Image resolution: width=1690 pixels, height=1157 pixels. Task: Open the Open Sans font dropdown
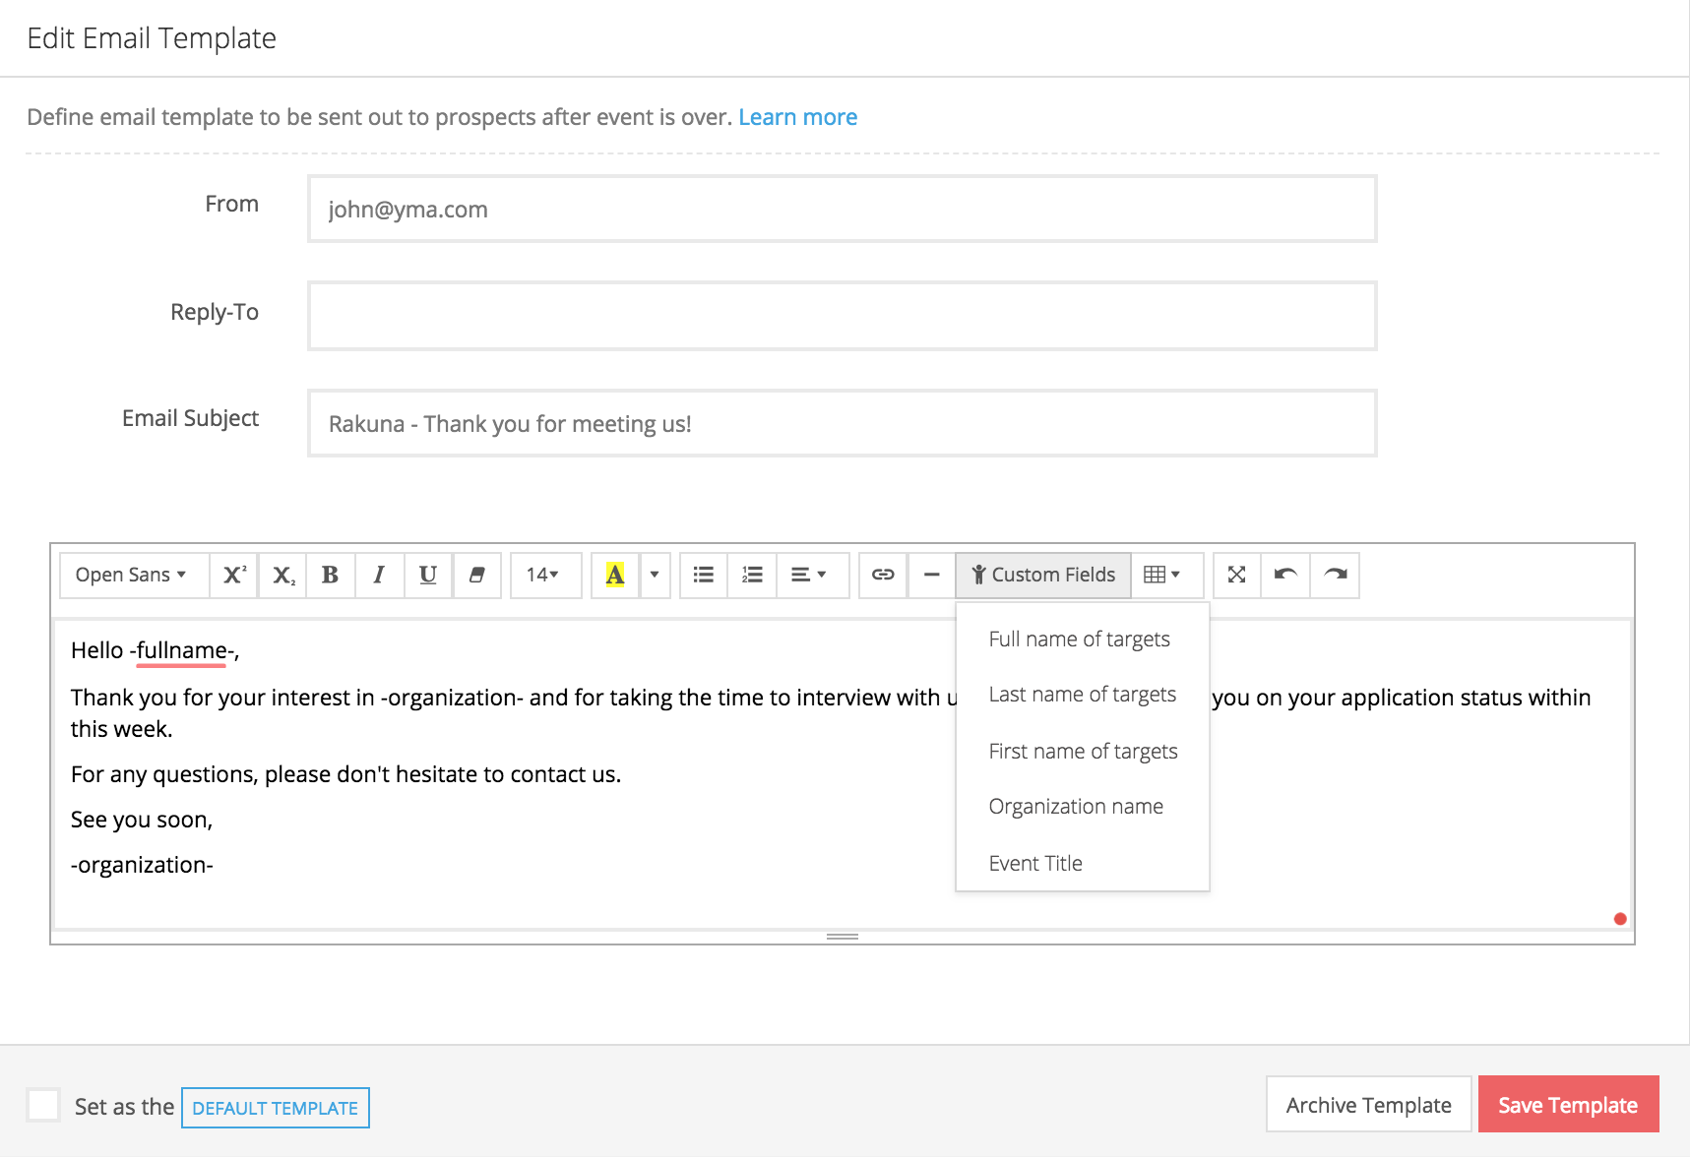131,575
